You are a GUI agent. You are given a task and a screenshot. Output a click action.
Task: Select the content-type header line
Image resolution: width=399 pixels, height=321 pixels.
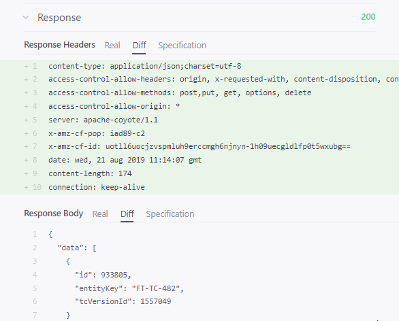coord(145,67)
